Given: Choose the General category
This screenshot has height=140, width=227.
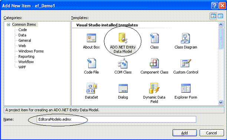Looking at the screenshot, I should tap(24, 40).
